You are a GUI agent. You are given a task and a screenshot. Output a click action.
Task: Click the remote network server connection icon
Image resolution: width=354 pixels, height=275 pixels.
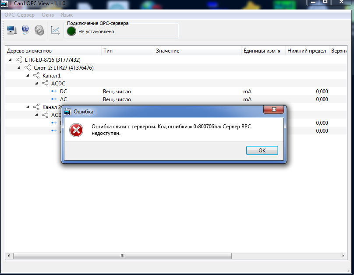pyautogui.click(x=25, y=30)
